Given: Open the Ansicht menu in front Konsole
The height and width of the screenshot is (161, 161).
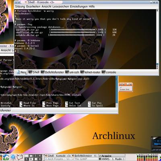Looking at the screenshot, I should (46, 6).
